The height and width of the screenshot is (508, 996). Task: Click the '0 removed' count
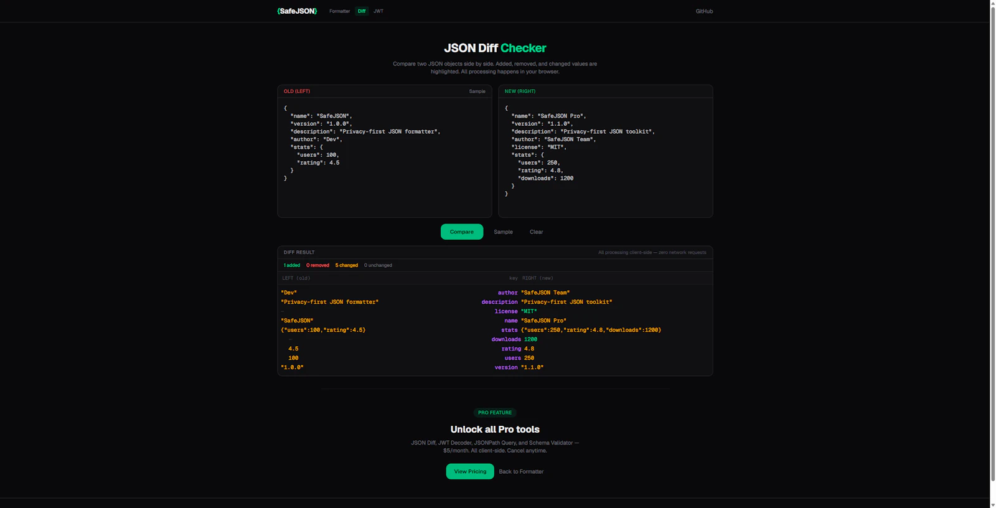[x=317, y=265]
